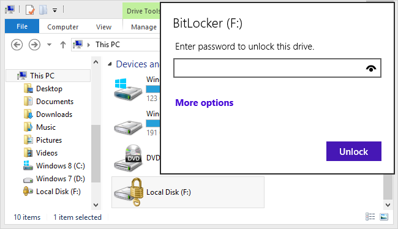
Task: Open the File menu tab
Action: point(22,26)
